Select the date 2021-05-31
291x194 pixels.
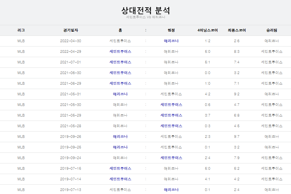point(70,94)
